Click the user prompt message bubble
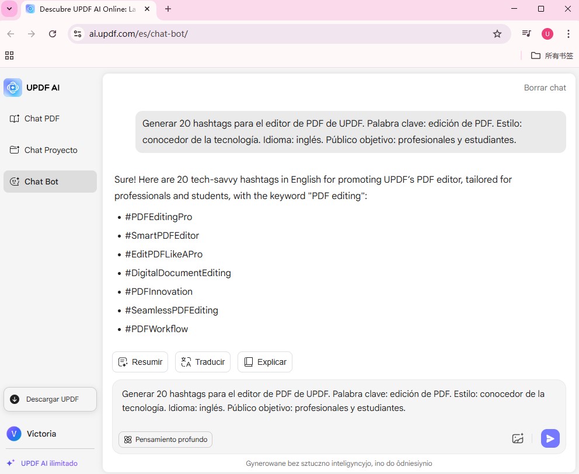The image size is (579, 474). pyautogui.click(x=350, y=132)
